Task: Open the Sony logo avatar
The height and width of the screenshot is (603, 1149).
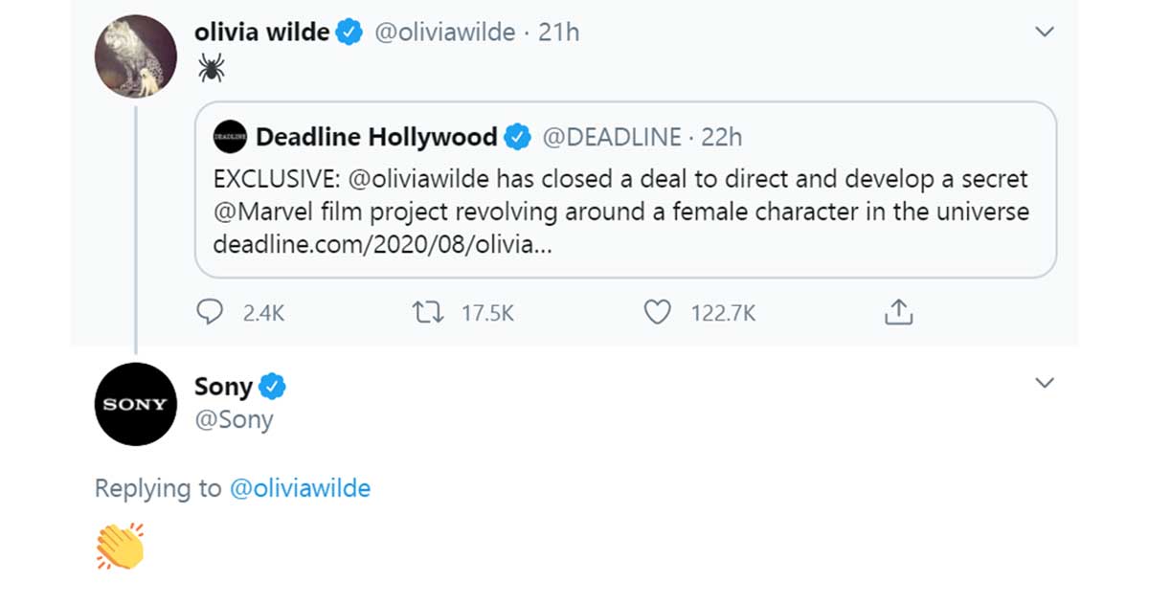Action: pyautogui.click(x=135, y=404)
